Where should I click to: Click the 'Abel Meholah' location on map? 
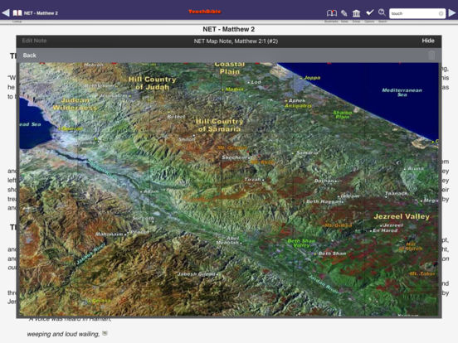coord(228,240)
